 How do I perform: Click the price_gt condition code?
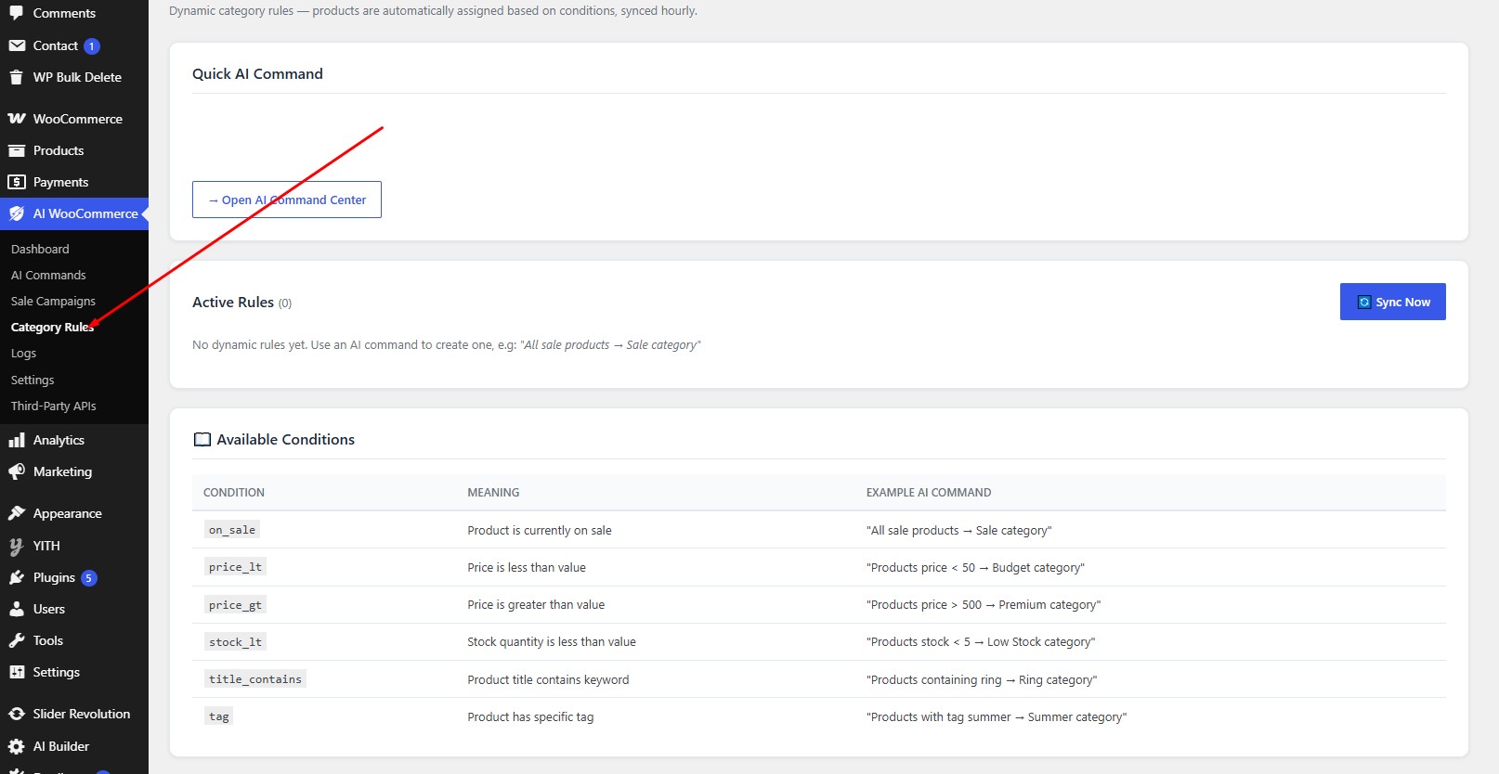tap(235, 604)
